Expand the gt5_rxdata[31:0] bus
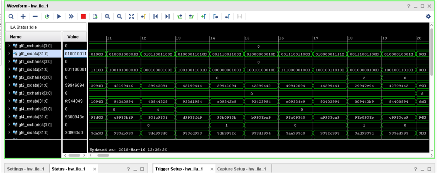437x173 pixels. coord(9,133)
